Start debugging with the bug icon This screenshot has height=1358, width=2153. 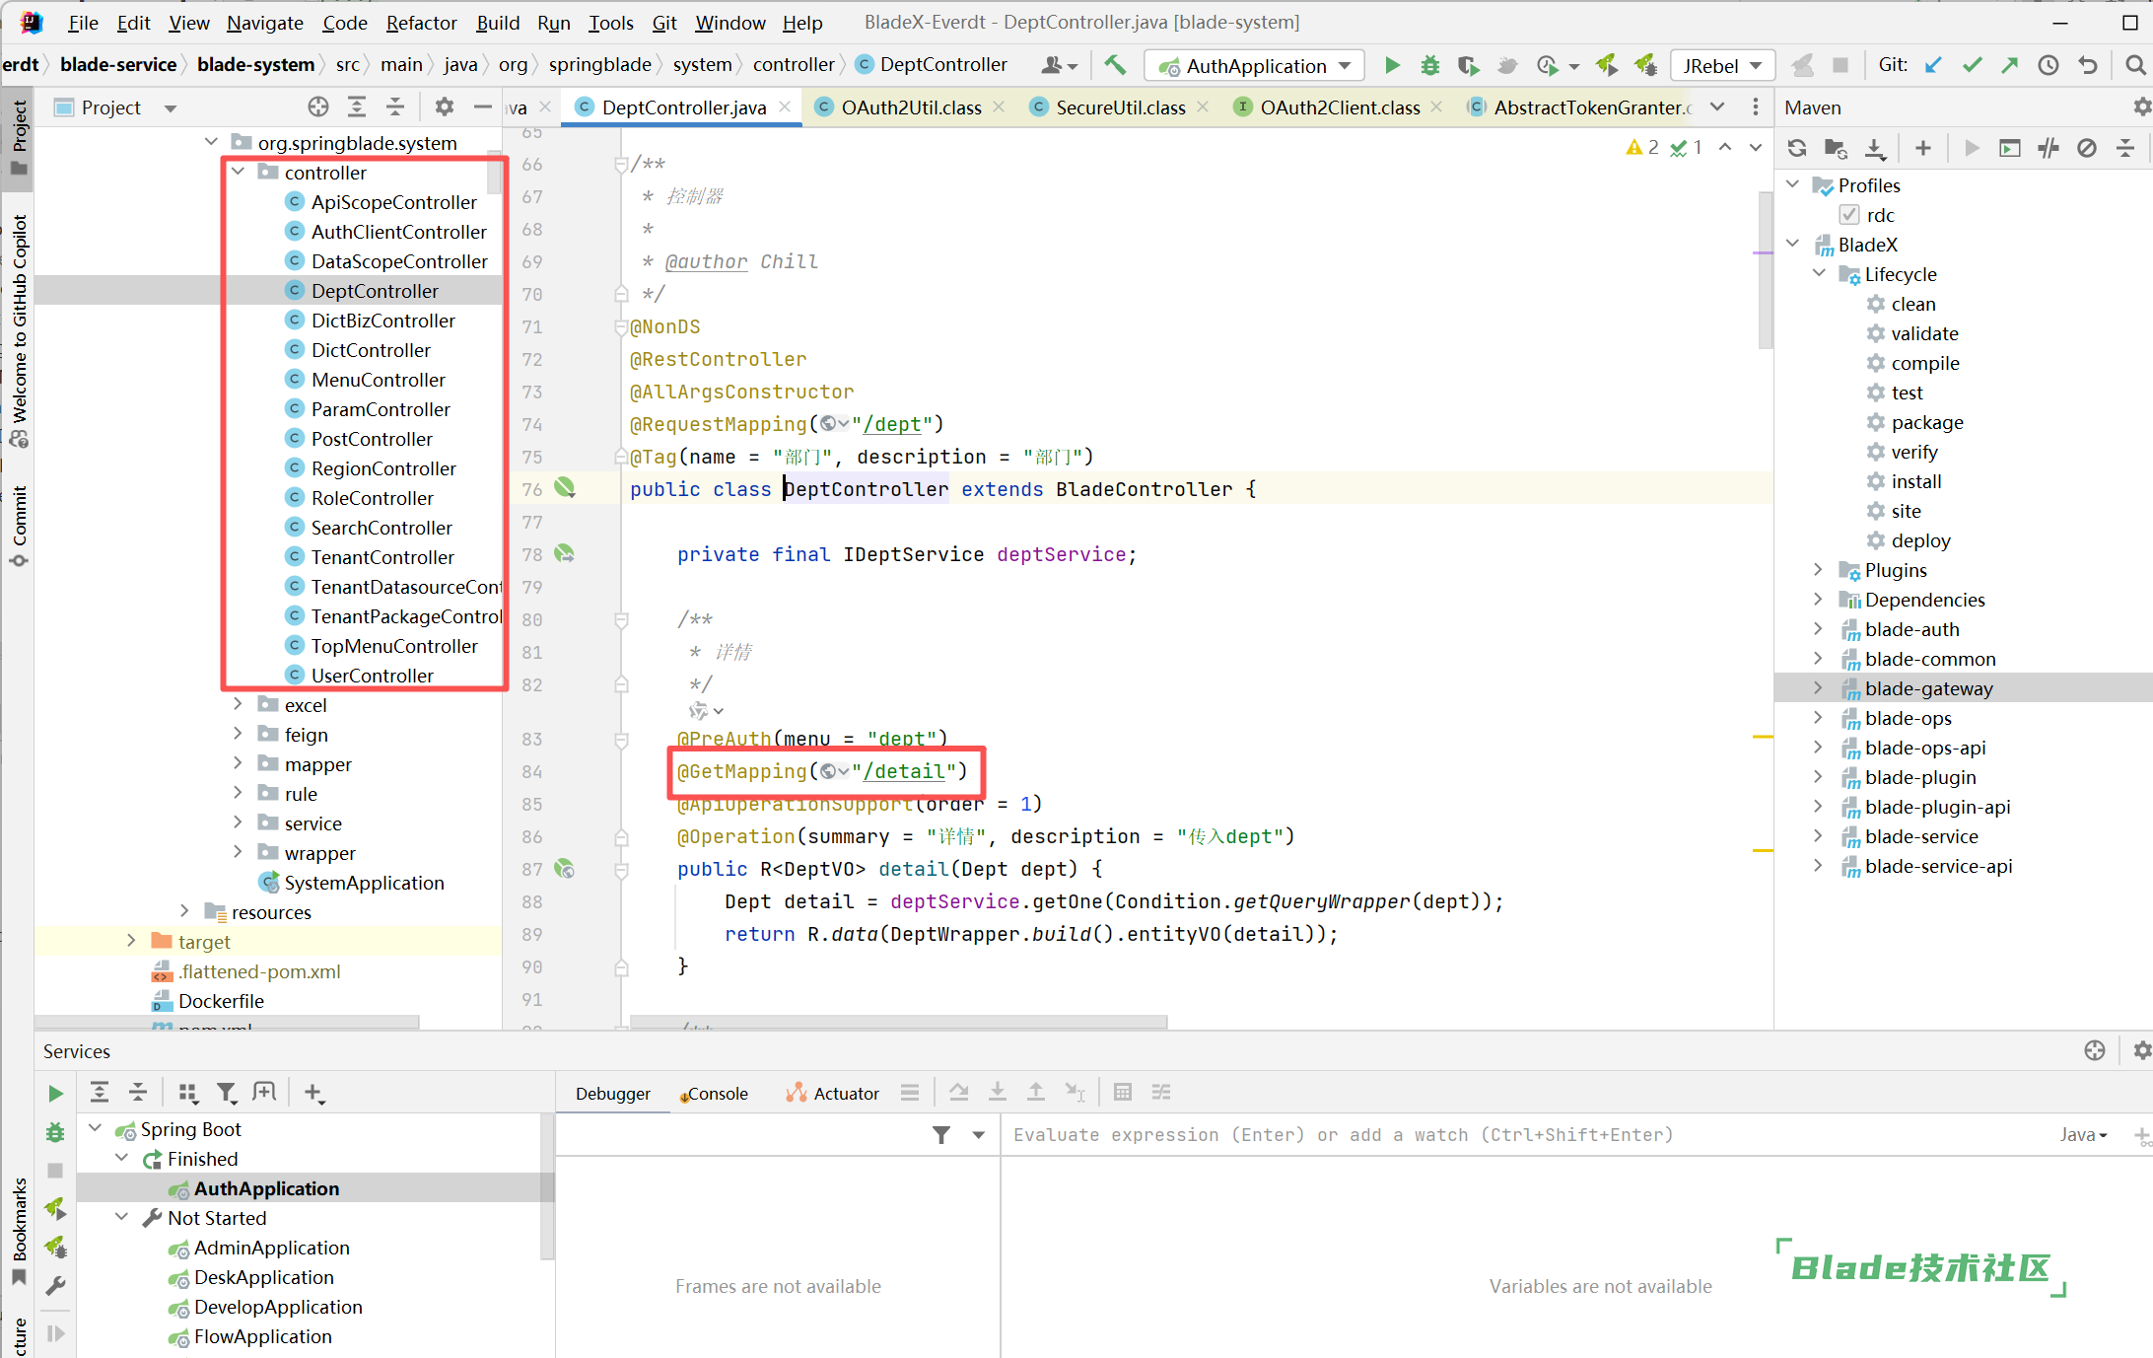[x=1429, y=65]
